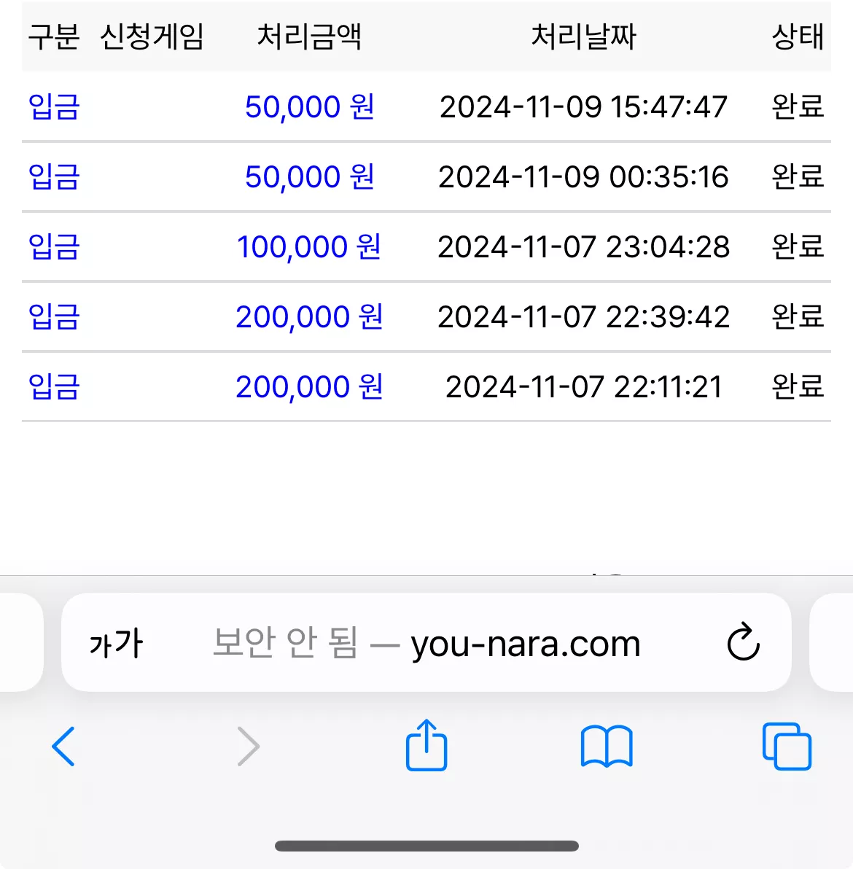This screenshot has width=853, height=869.
Task: Tap the Safari forward arrow
Action: click(249, 746)
